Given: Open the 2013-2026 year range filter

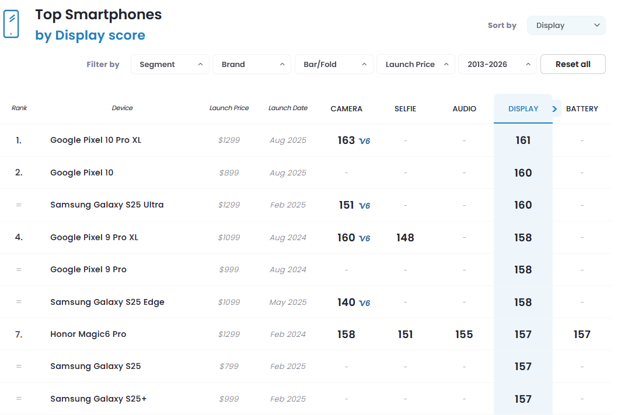Looking at the screenshot, I should click(497, 64).
